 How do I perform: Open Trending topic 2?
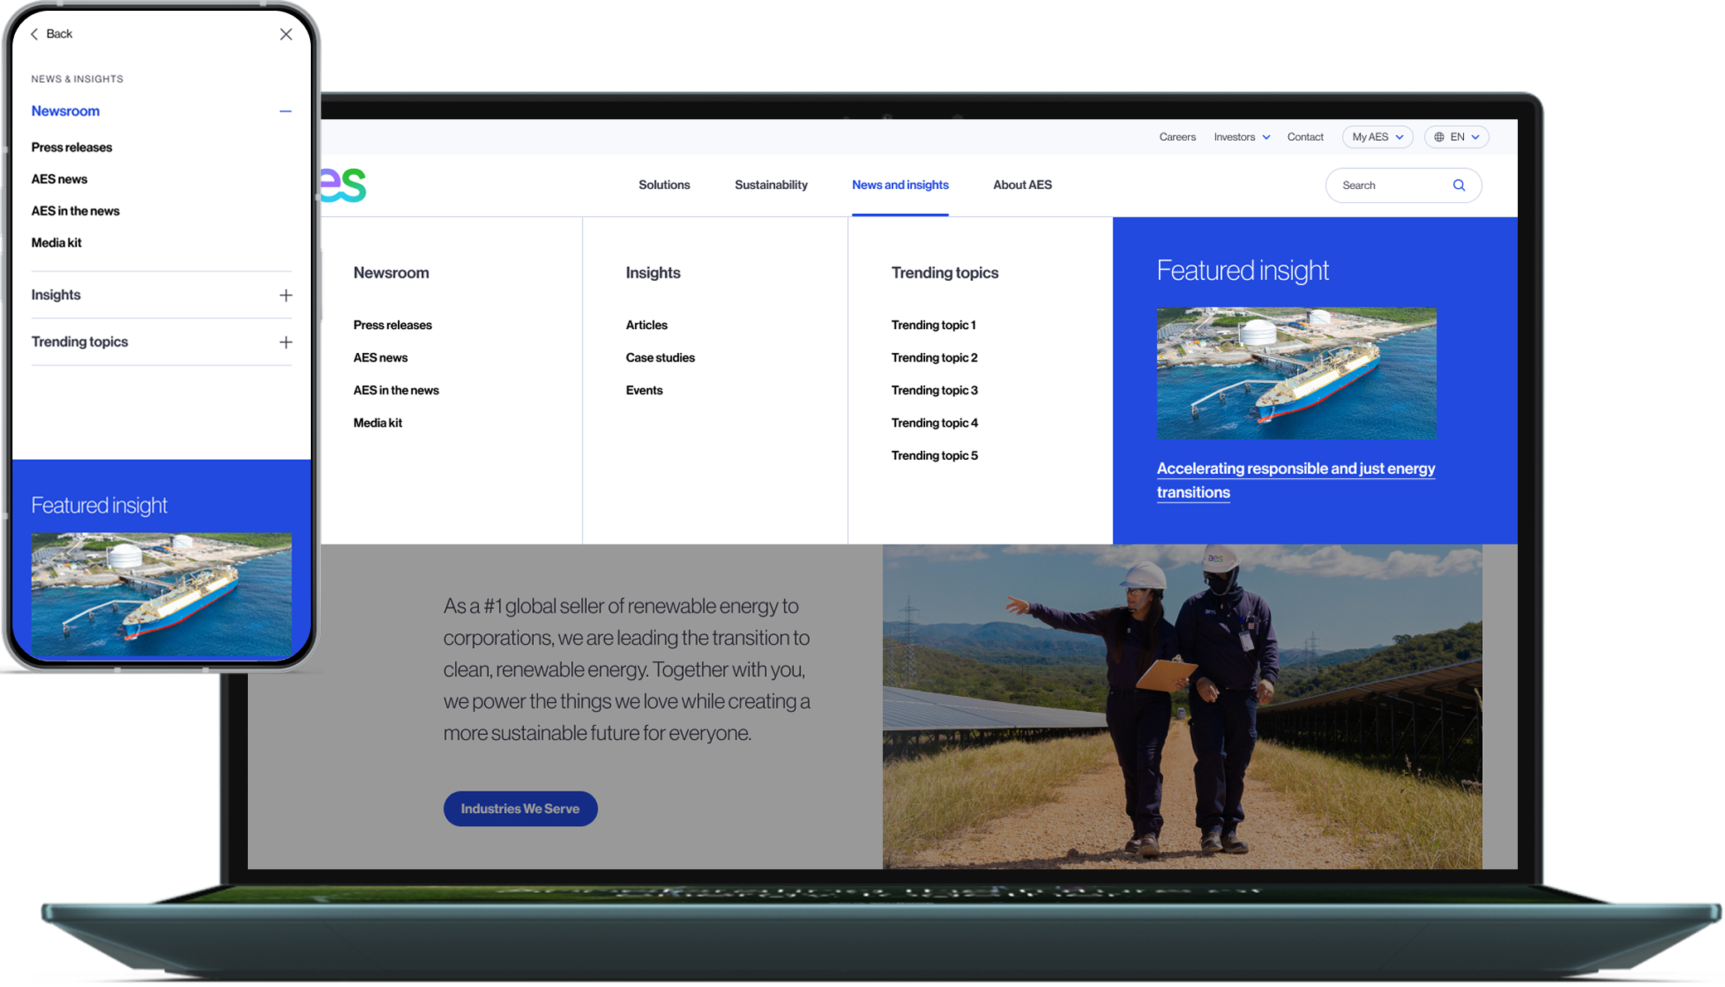coord(934,358)
